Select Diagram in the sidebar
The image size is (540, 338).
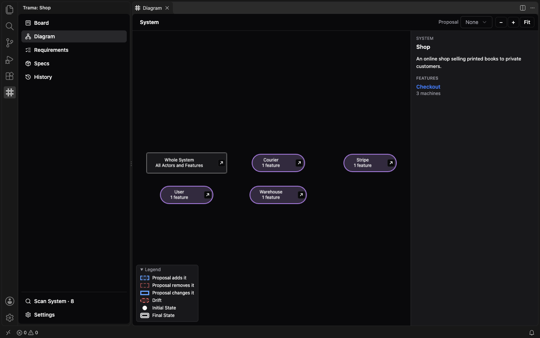click(x=74, y=36)
